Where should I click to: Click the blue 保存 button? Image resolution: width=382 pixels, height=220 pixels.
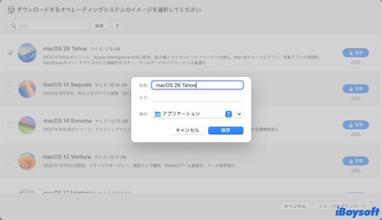(226, 130)
